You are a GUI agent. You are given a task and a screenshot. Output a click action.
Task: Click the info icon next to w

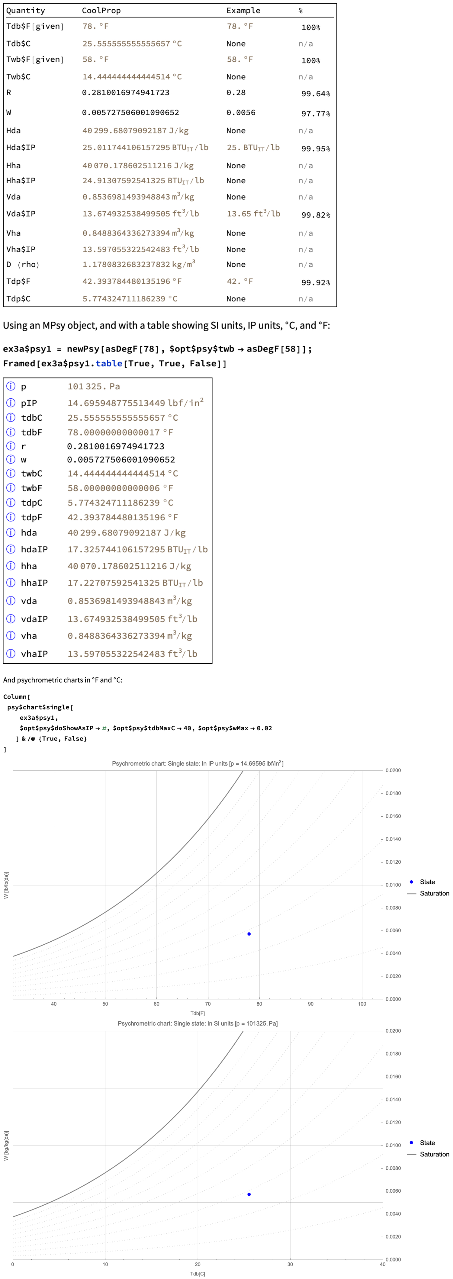(x=11, y=459)
